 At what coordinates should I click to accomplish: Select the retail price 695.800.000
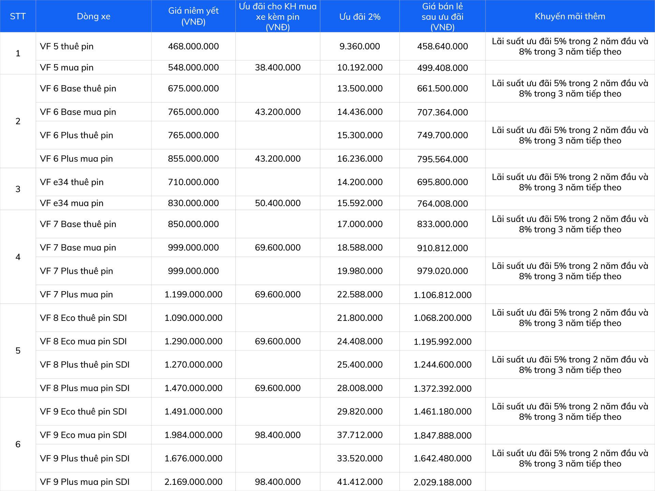point(442,182)
